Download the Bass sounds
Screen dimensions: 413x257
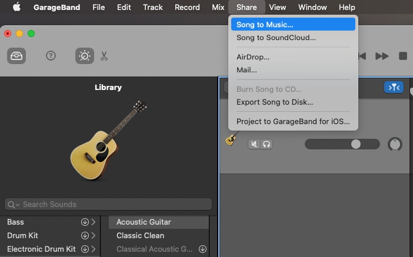coord(85,222)
